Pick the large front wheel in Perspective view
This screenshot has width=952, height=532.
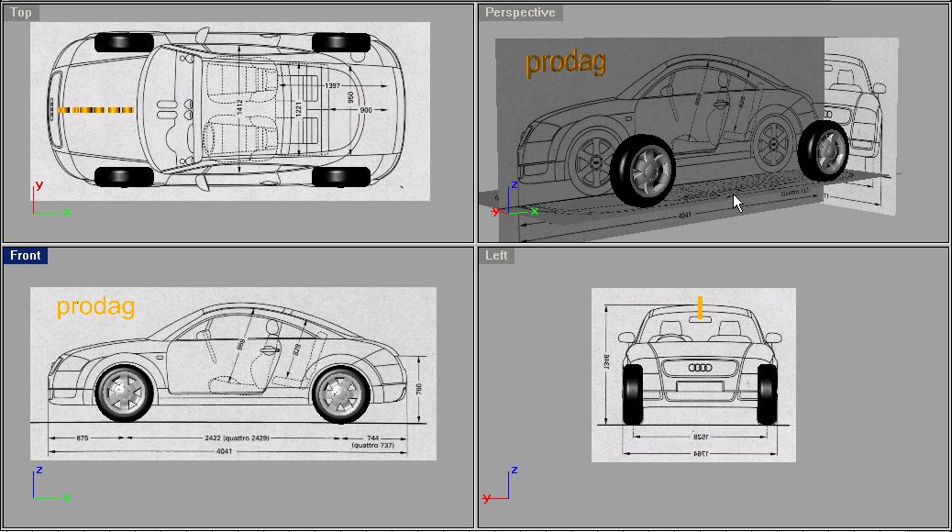[642, 172]
